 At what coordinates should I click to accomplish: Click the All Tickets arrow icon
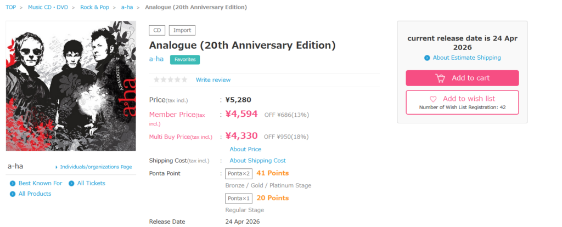click(x=71, y=183)
